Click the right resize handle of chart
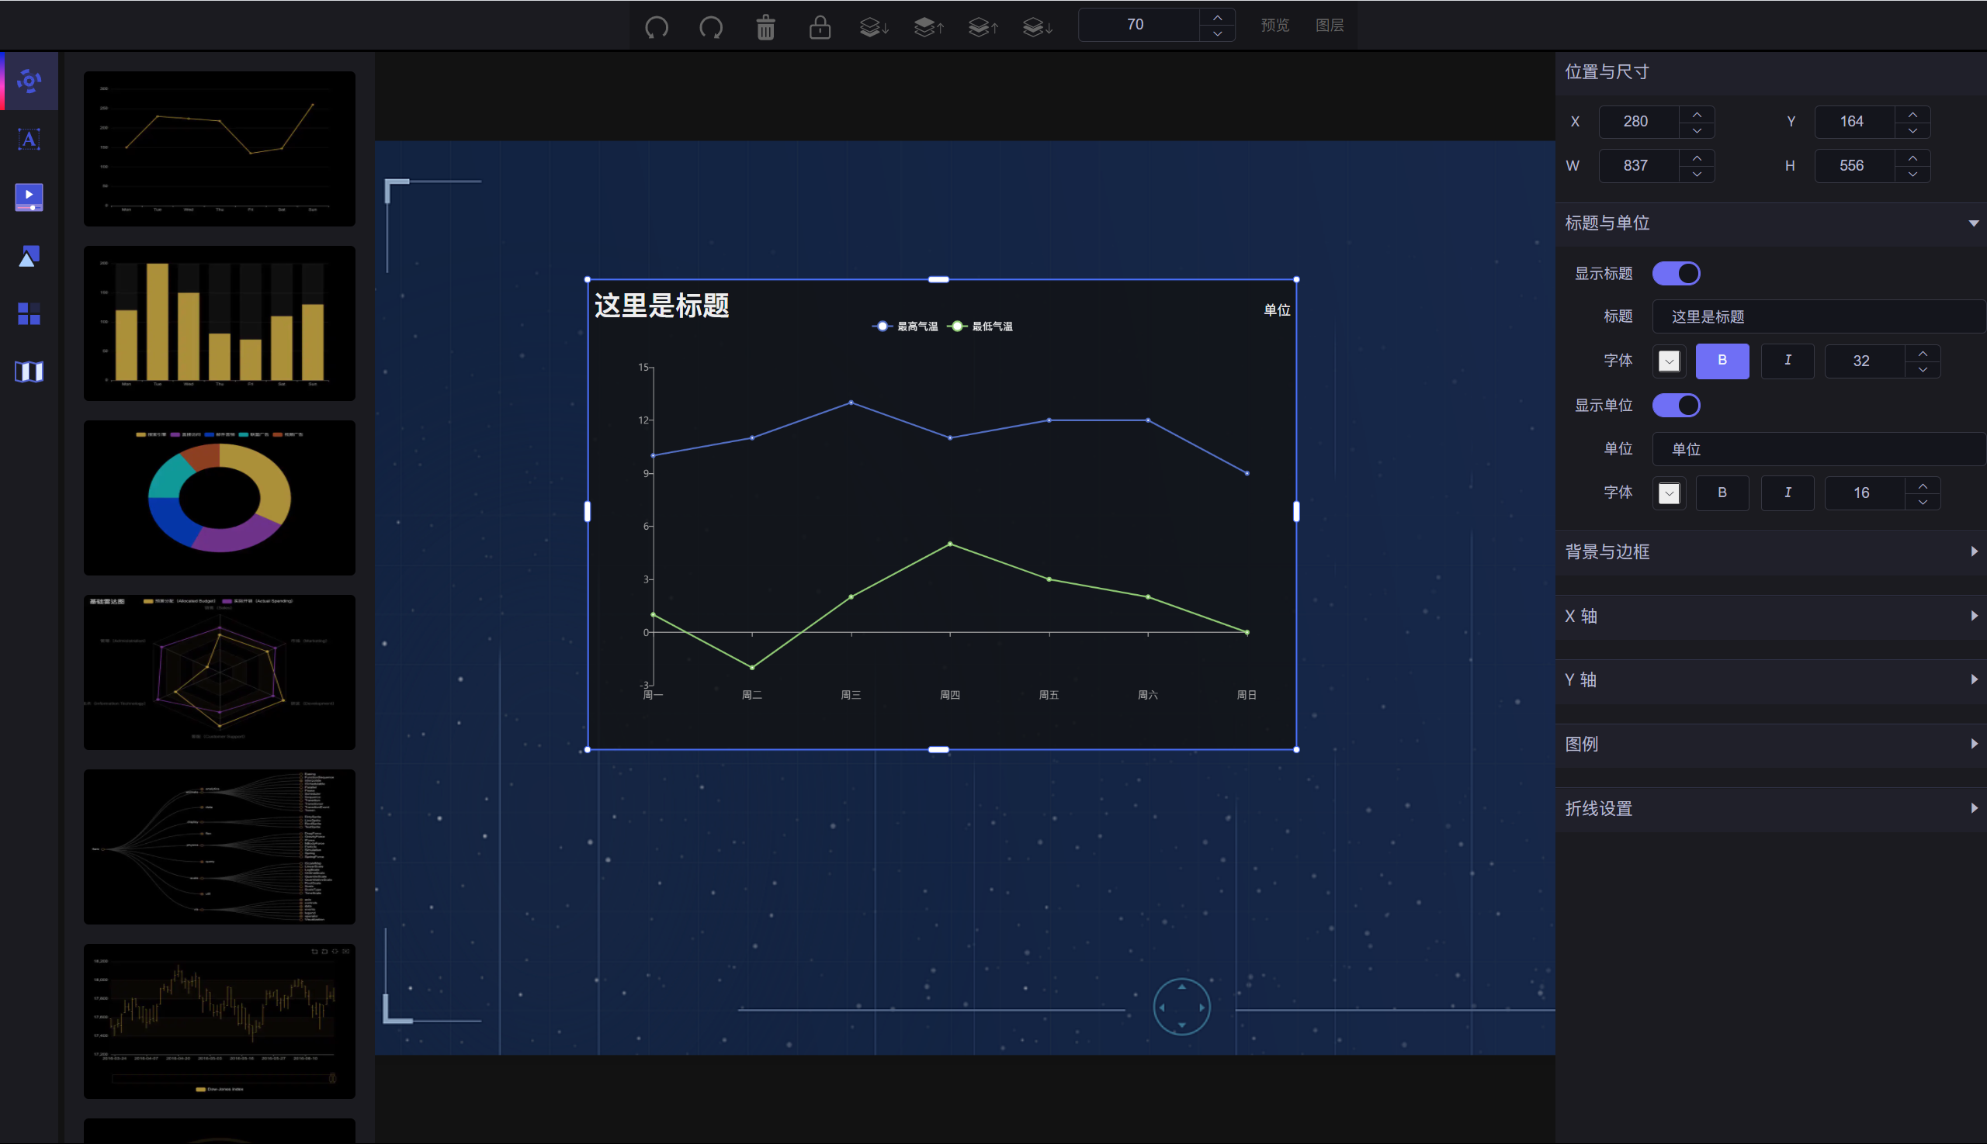 (1296, 511)
